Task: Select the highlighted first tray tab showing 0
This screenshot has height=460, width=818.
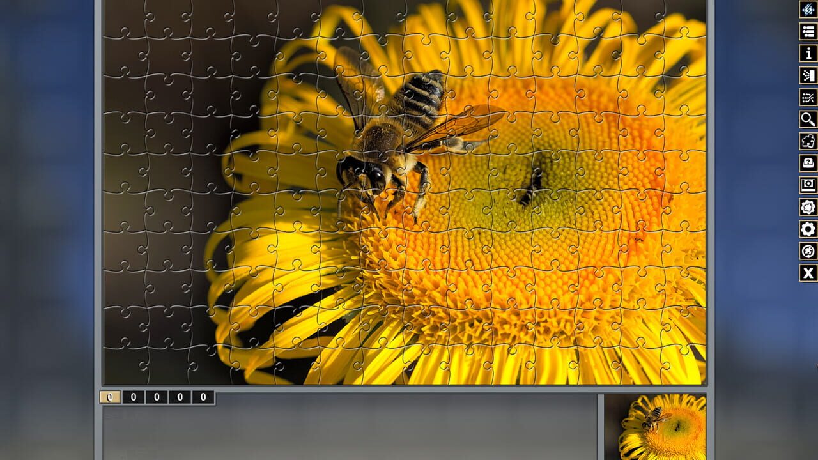Action: coord(110,397)
